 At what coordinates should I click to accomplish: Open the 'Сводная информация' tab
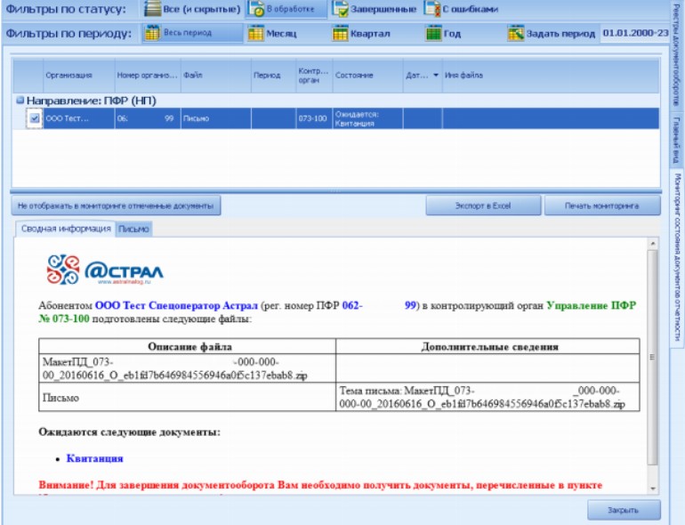(66, 229)
